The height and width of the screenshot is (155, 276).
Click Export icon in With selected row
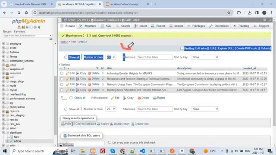coord(155,98)
